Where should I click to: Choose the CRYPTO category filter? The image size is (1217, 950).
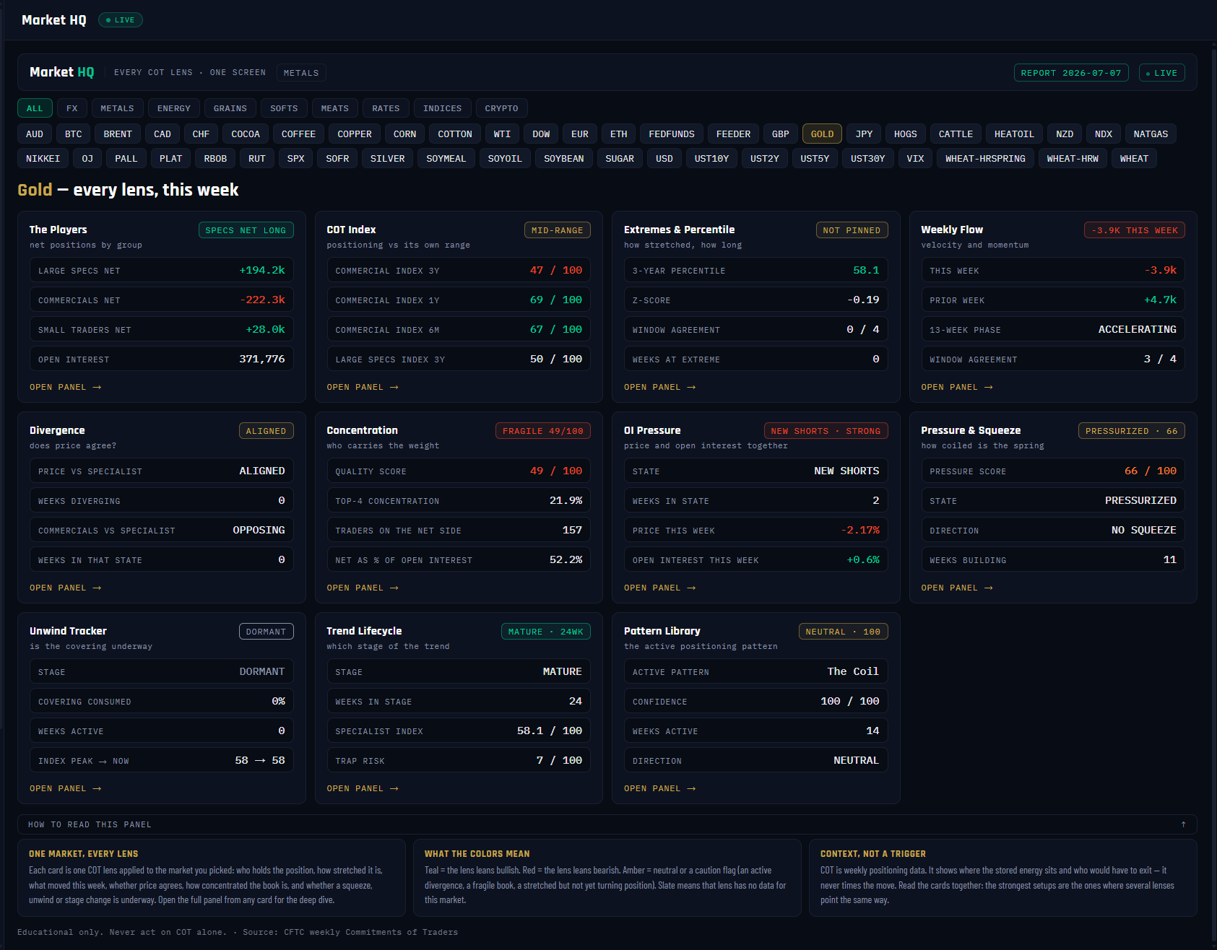click(501, 108)
